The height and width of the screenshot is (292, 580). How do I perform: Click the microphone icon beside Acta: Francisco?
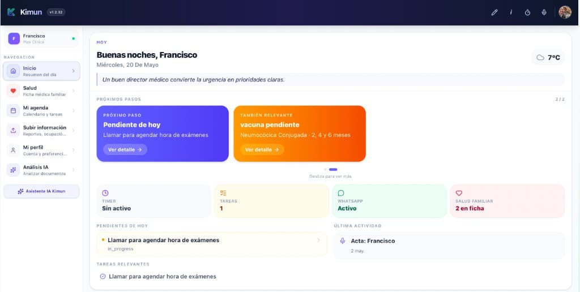click(343, 241)
